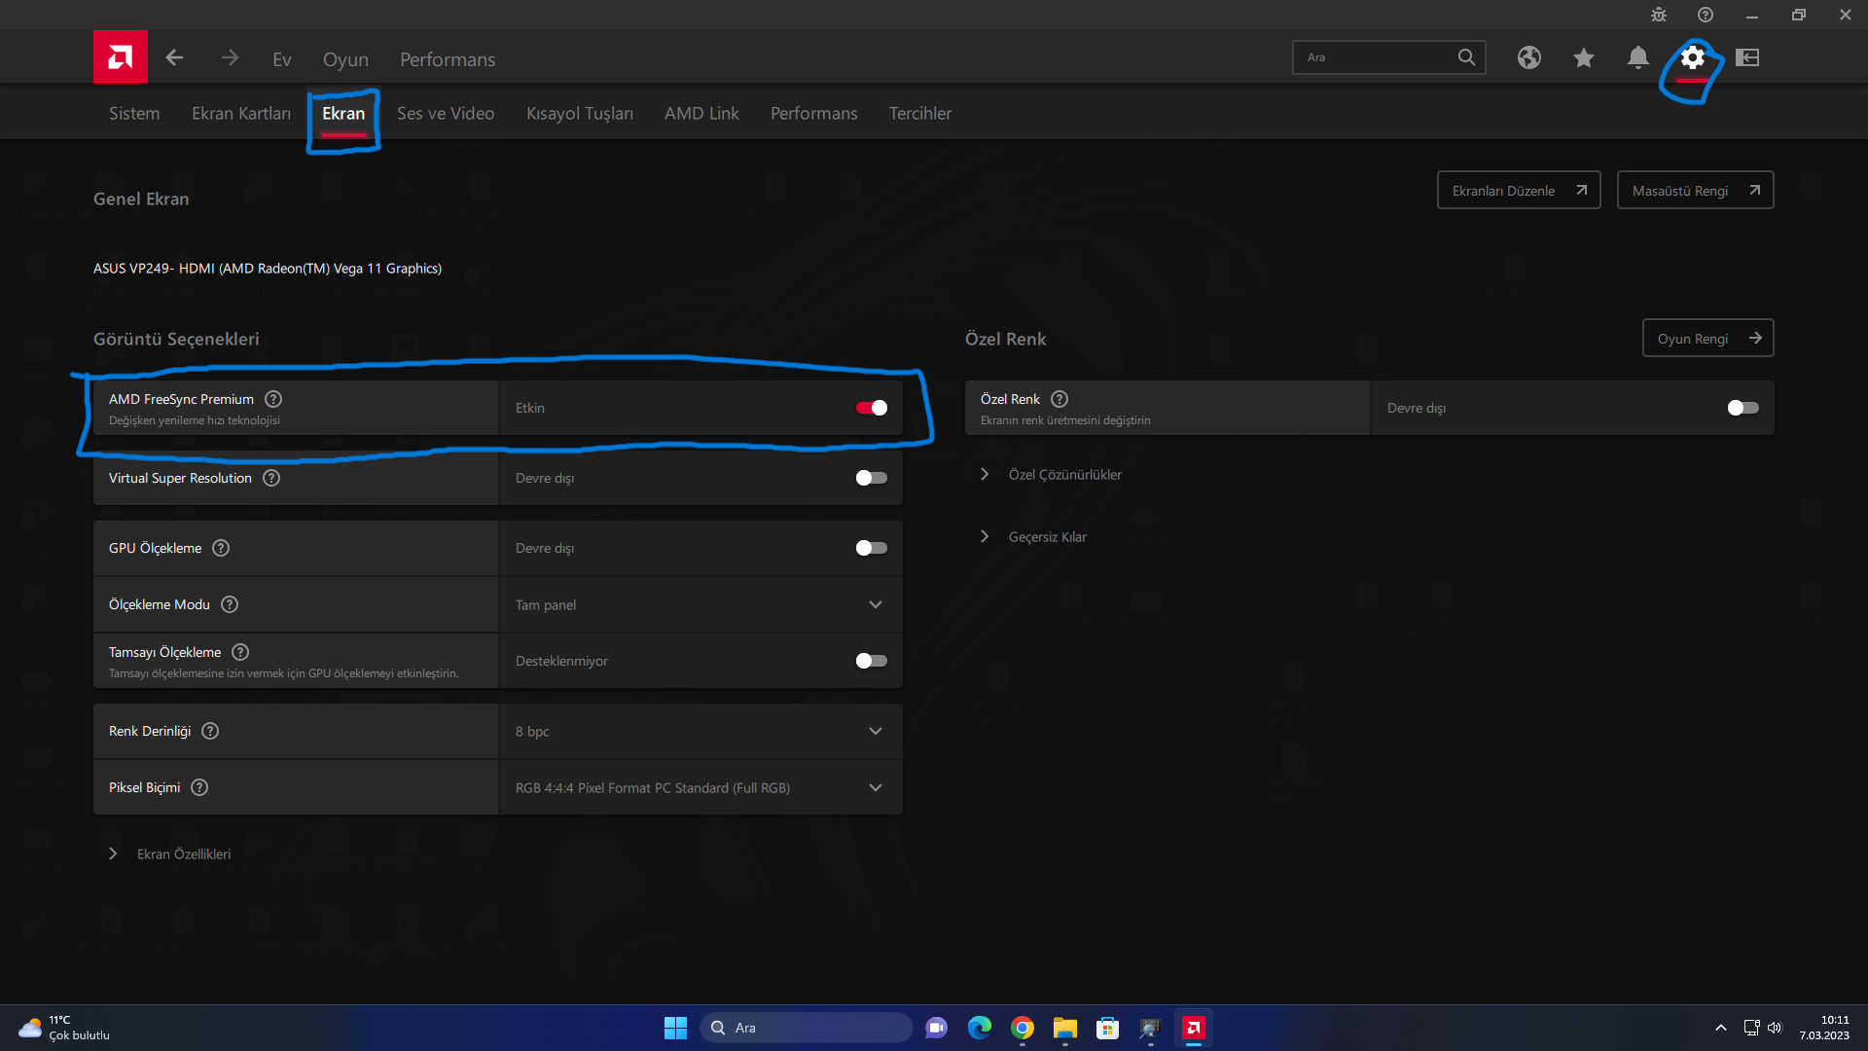Expand Özel Çözünürlükler section
Image resolution: width=1868 pixels, height=1051 pixels.
[1053, 474]
